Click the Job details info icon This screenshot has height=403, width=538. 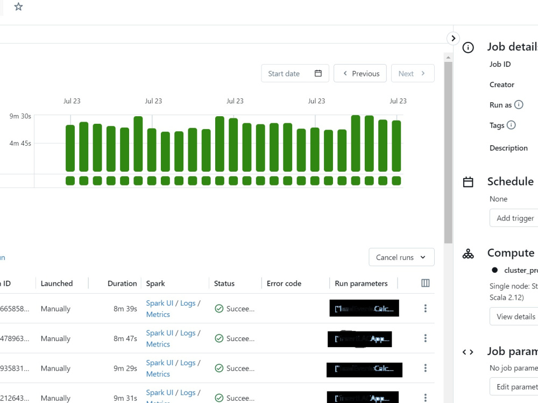pos(468,47)
